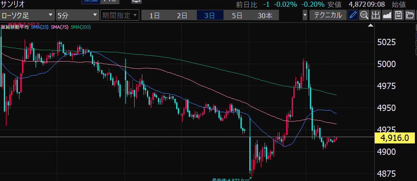
Task: Click the magnifier value inspection icon
Action: 364,16
